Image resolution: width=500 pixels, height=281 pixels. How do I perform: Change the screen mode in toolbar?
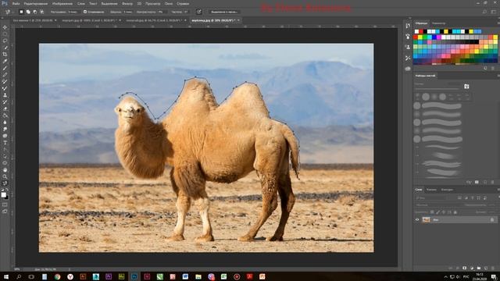(x=5, y=212)
